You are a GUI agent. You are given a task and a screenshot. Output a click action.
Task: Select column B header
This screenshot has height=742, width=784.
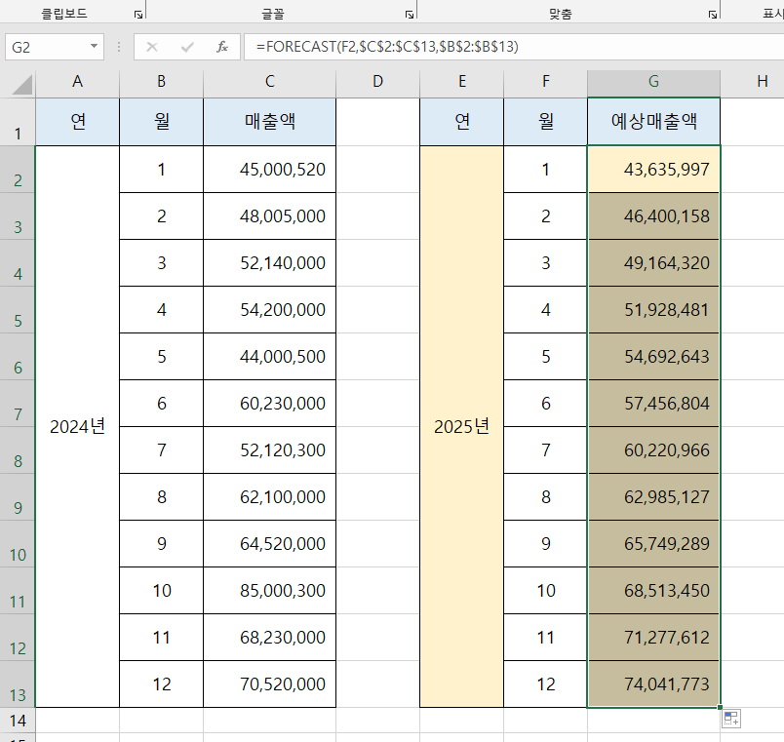point(162,82)
